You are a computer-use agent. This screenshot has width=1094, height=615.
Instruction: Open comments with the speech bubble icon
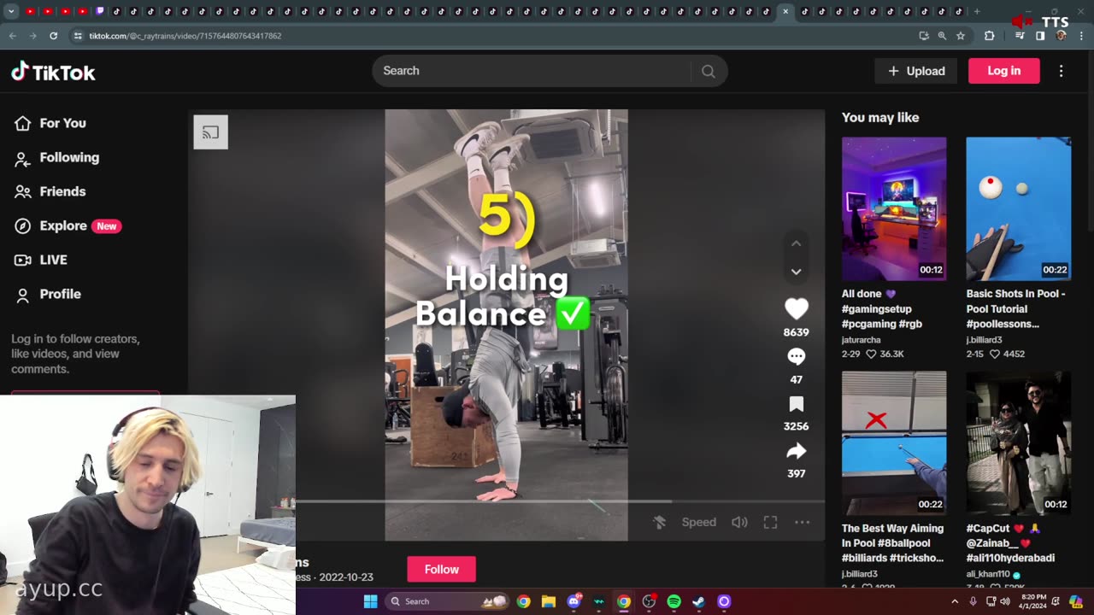(x=796, y=356)
